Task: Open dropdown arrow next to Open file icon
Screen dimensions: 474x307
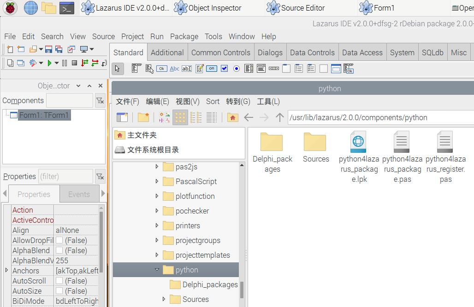Action: 41,49
